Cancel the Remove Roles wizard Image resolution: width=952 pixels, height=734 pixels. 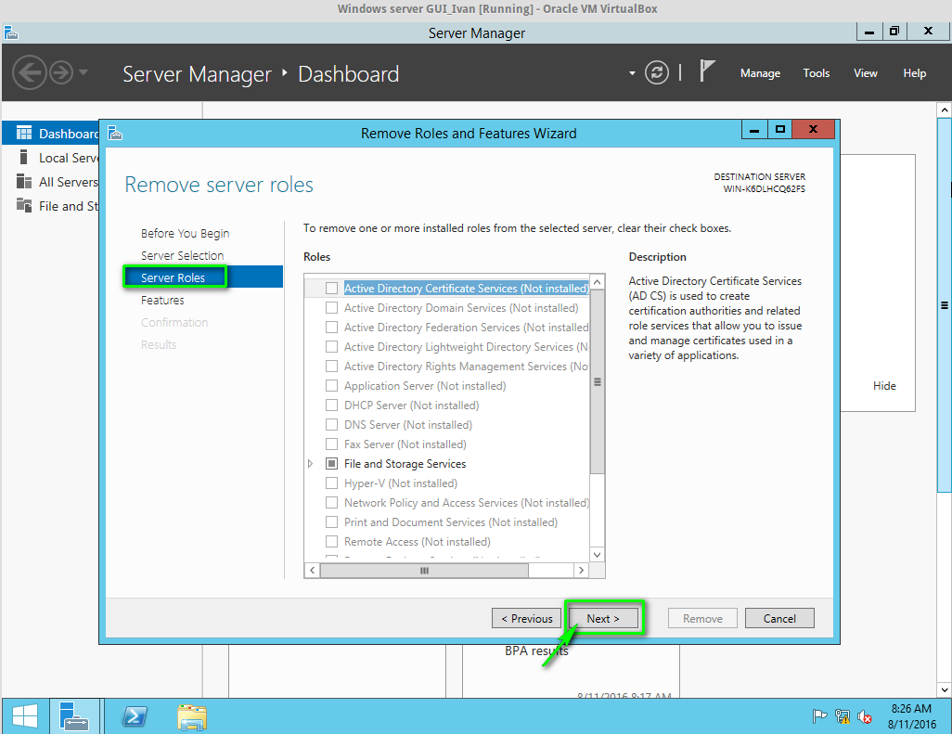coord(779,618)
